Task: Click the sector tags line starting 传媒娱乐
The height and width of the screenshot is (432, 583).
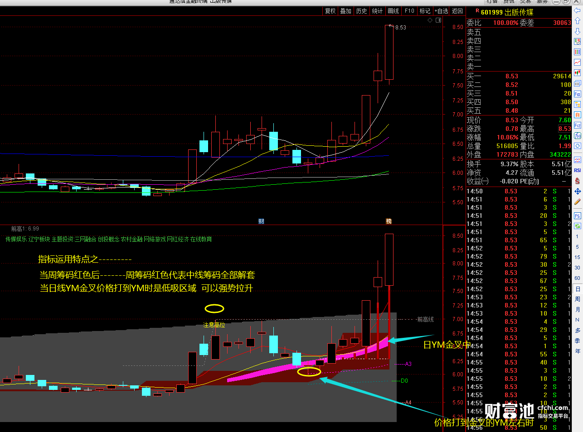Action: (108, 239)
